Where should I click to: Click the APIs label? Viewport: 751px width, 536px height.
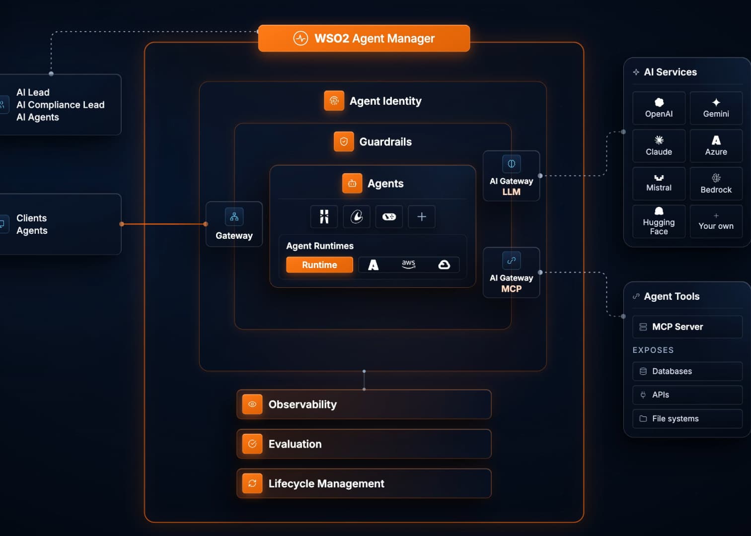(661, 395)
